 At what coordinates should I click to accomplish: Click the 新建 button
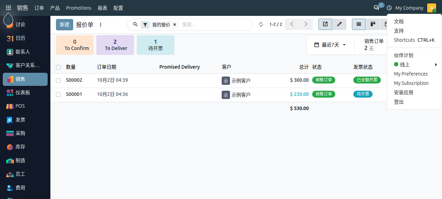pyautogui.click(x=65, y=25)
